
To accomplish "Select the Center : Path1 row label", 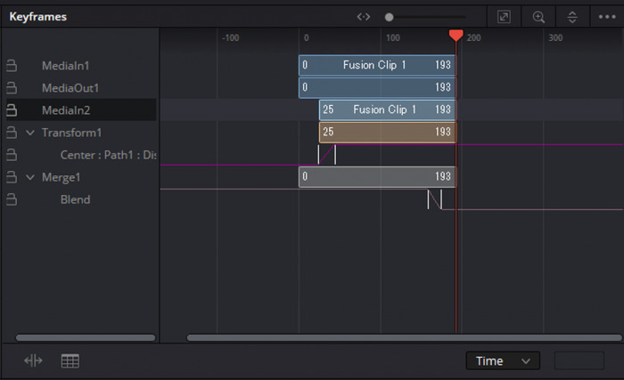I will [x=108, y=155].
